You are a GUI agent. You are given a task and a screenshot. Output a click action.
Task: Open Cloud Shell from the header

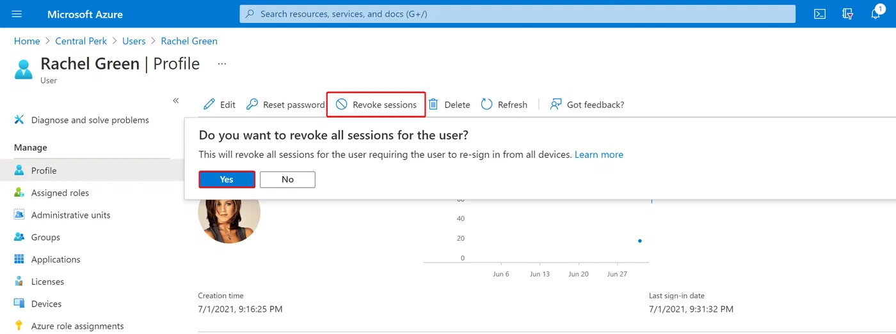click(820, 14)
